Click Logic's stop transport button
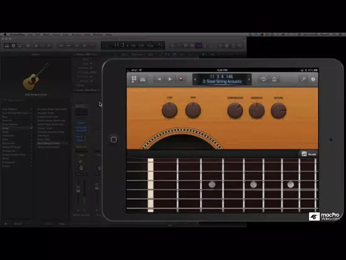This screenshot has height=260, width=346. [76, 46]
